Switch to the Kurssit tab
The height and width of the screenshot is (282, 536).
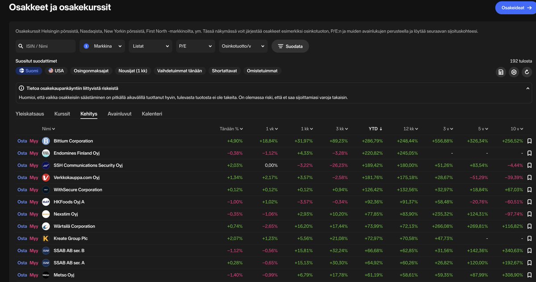(x=62, y=114)
